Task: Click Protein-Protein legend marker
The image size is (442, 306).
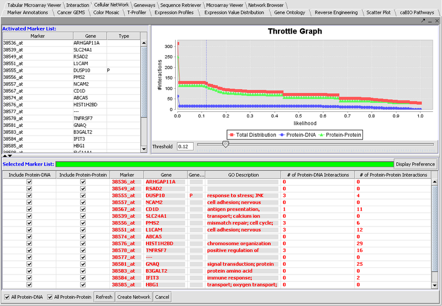Action: click(322, 135)
